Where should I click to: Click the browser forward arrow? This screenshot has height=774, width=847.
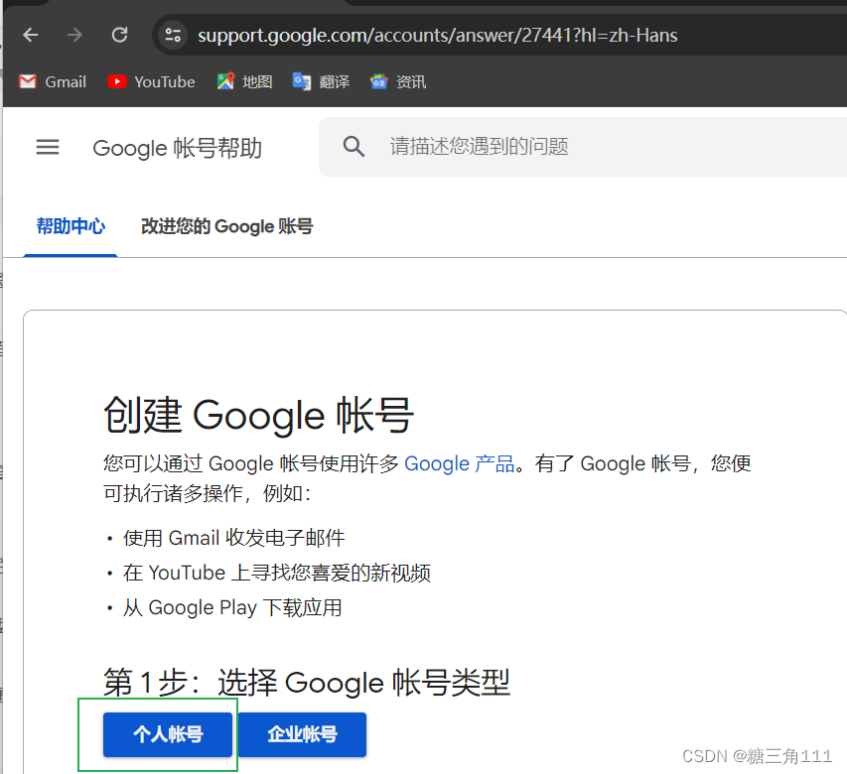pyautogui.click(x=74, y=35)
